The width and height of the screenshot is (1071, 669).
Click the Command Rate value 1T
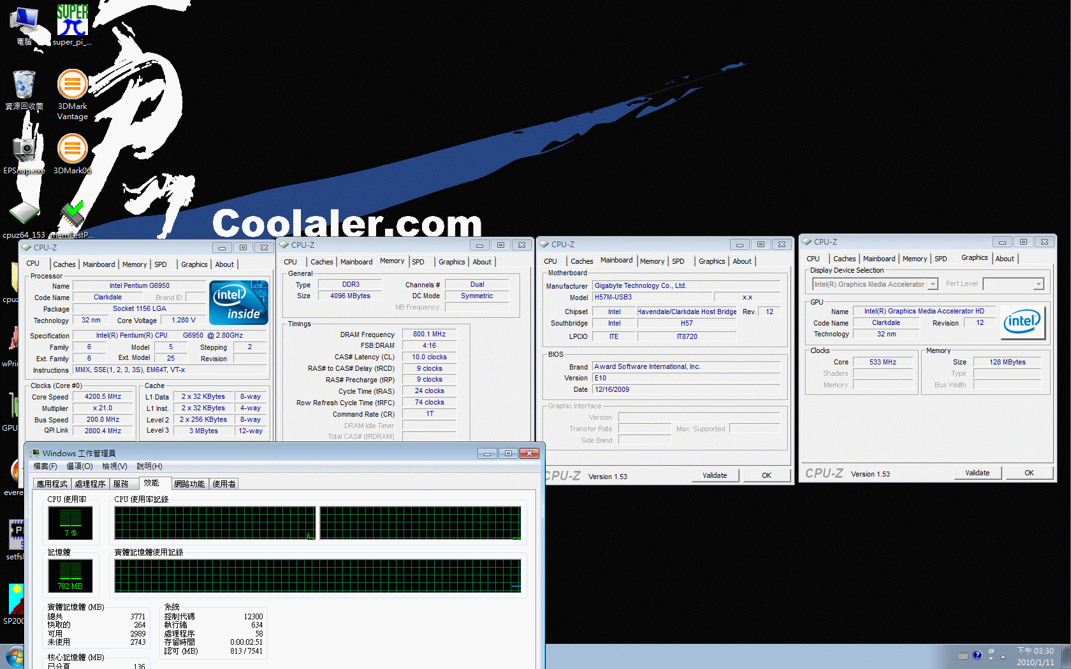[x=429, y=414]
